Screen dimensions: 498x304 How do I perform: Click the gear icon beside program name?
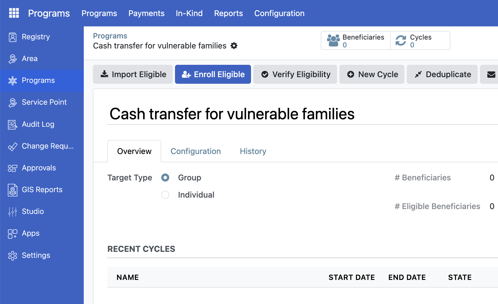(x=234, y=46)
